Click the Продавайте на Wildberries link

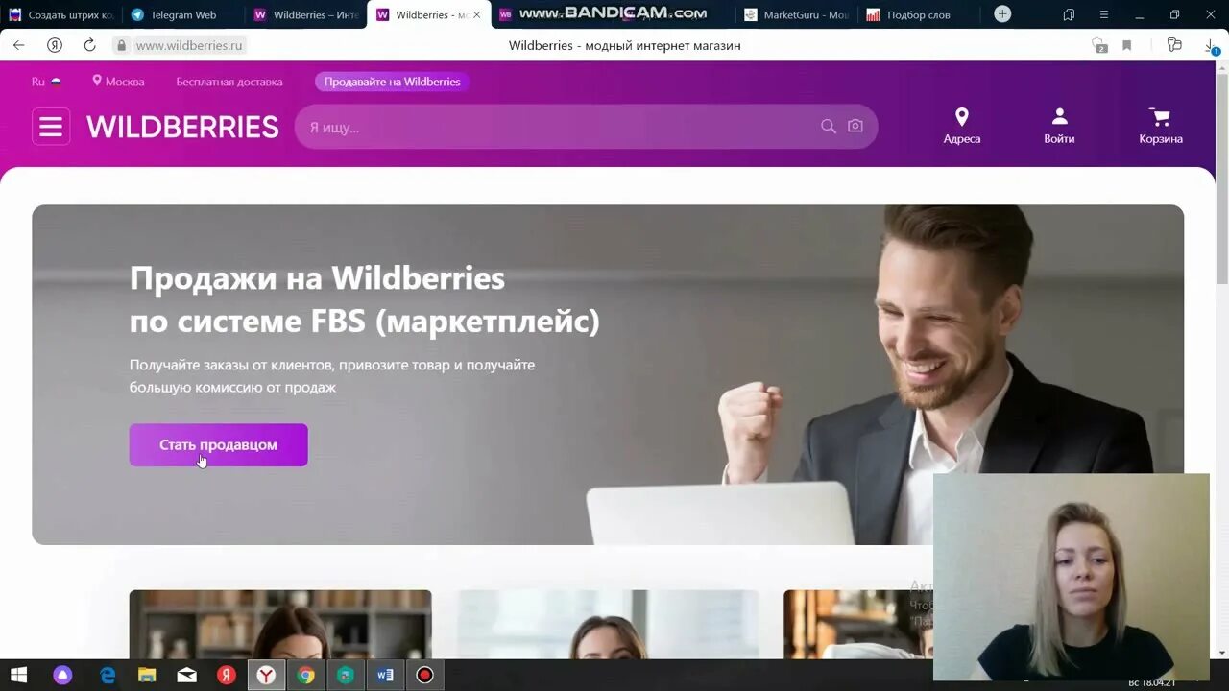click(x=392, y=82)
